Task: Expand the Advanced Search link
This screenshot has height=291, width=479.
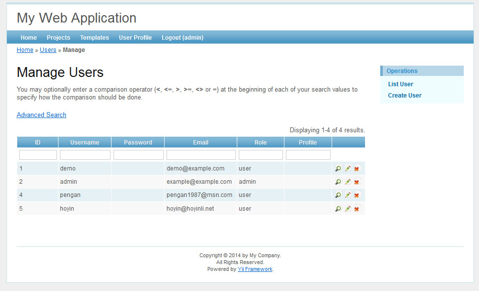Action: click(x=41, y=115)
